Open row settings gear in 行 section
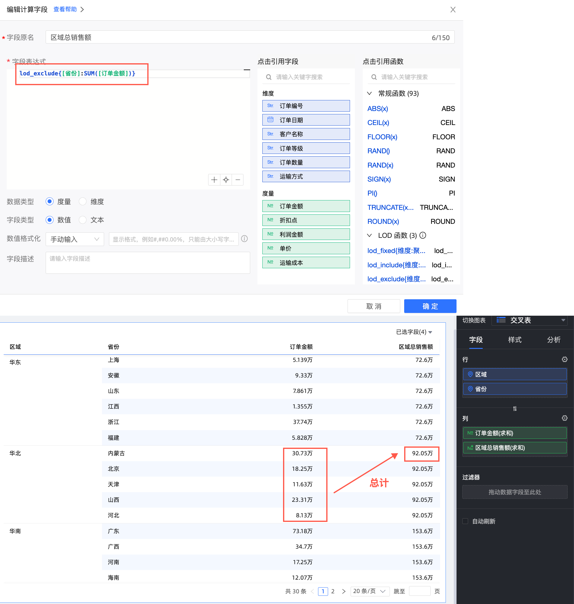 [565, 359]
